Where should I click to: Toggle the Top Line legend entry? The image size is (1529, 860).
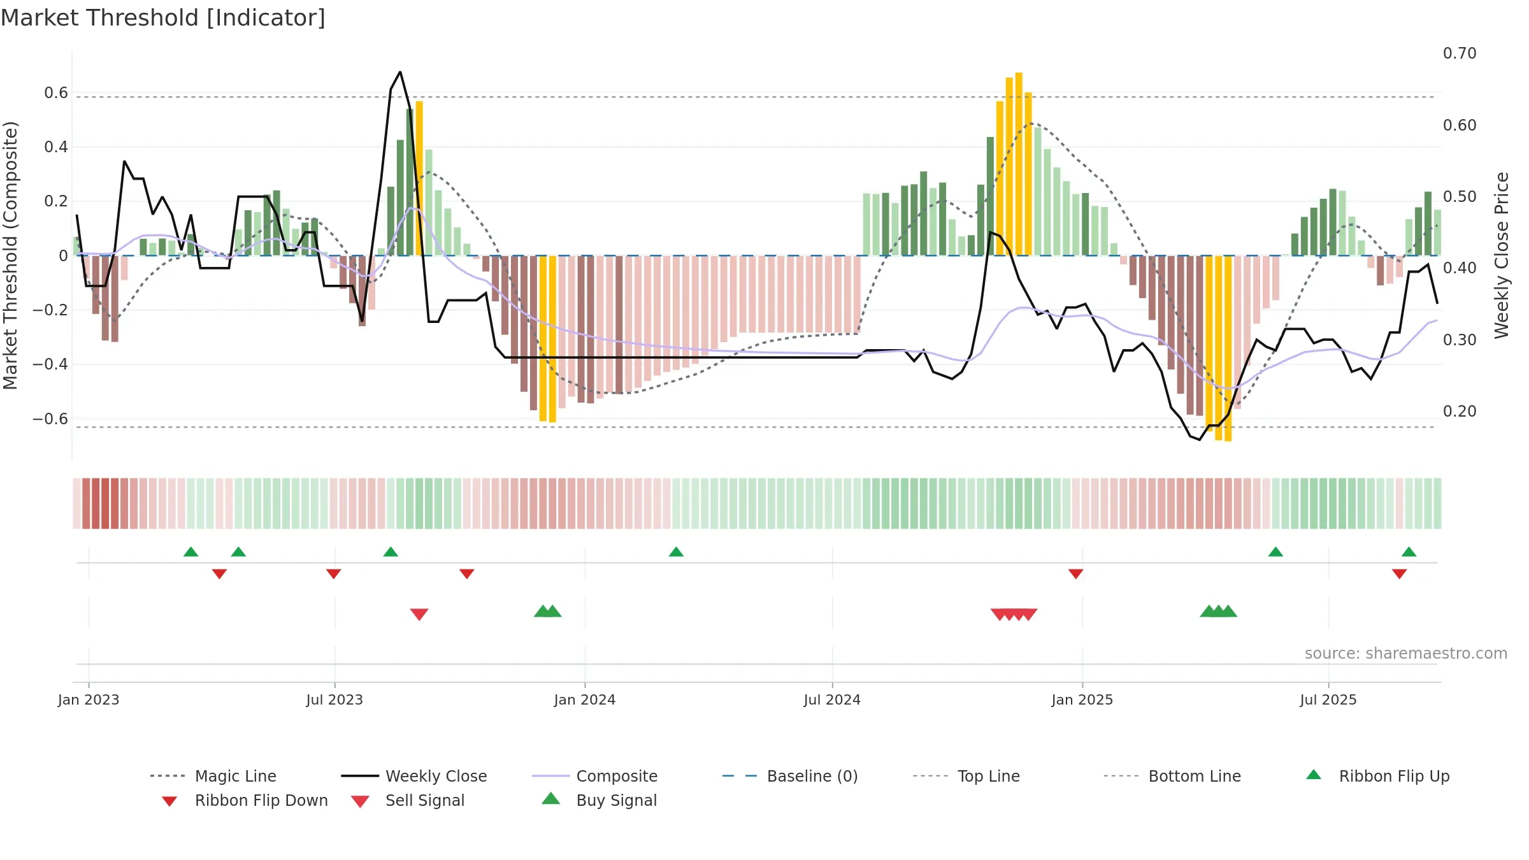966,776
